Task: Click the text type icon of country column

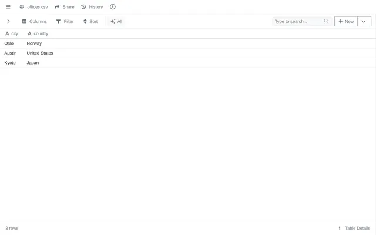Action: (x=29, y=34)
